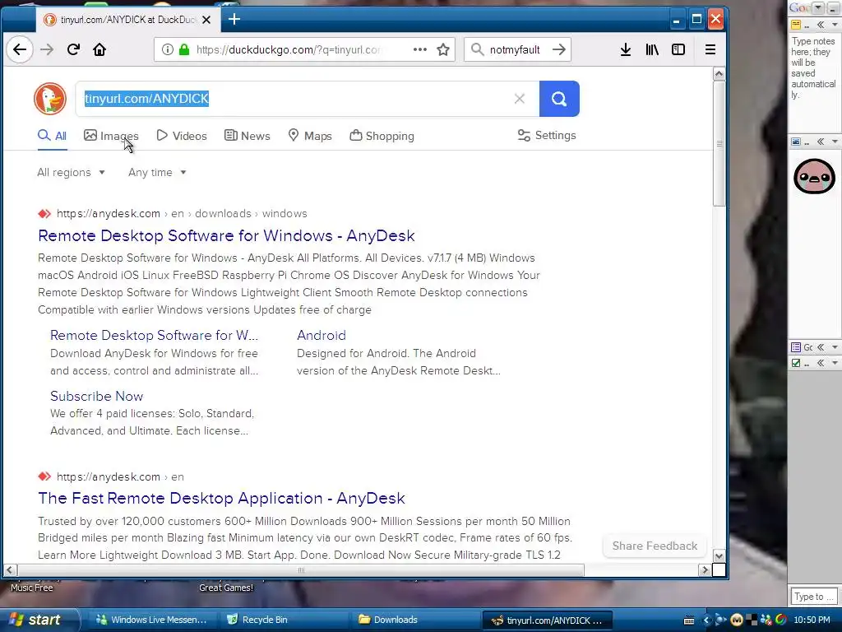Viewport: 842px width, 632px height.
Task: Collapse the photos gadget with double chevron
Action: [820, 142]
